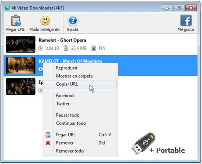Click file size text 23,4 MB
This screenshot has width=202, height=164.
79,48
